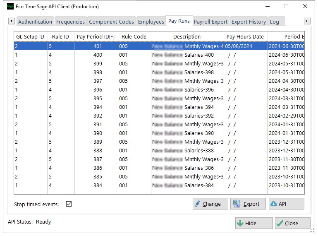The height and width of the screenshot is (236, 318).
Task: Click the green checkmark Close icon
Action: pyautogui.click(x=280, y=223)
